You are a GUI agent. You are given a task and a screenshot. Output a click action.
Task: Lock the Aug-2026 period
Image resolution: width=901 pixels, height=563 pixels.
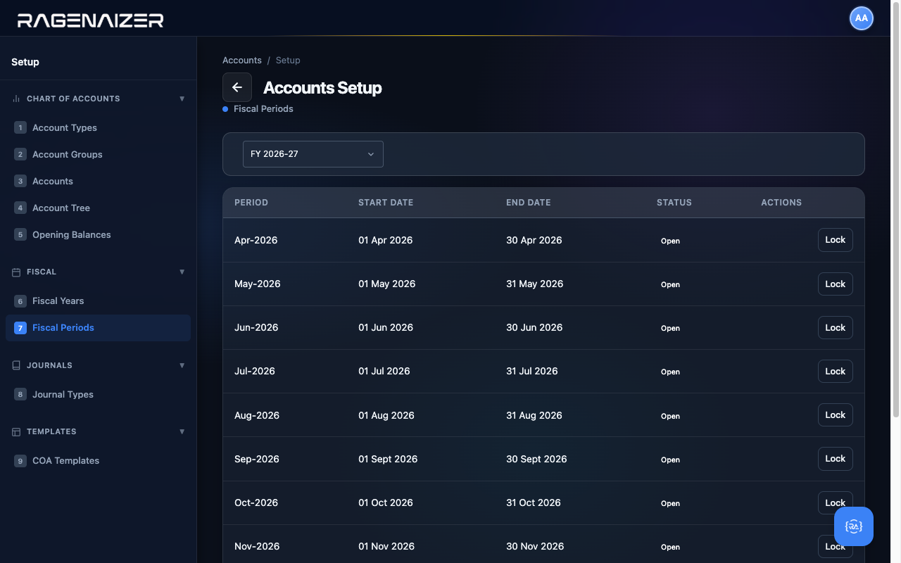tap(836, 415)
